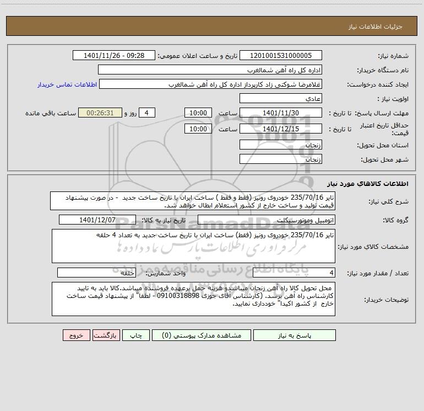Open 'اطلاعات تماس خریدار' link
424x411 pixels.
67,84
